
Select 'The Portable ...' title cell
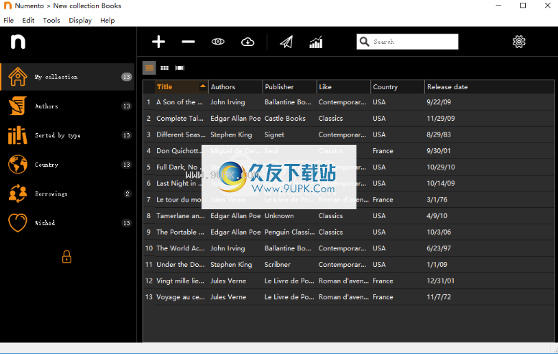[x=180, y=232]
